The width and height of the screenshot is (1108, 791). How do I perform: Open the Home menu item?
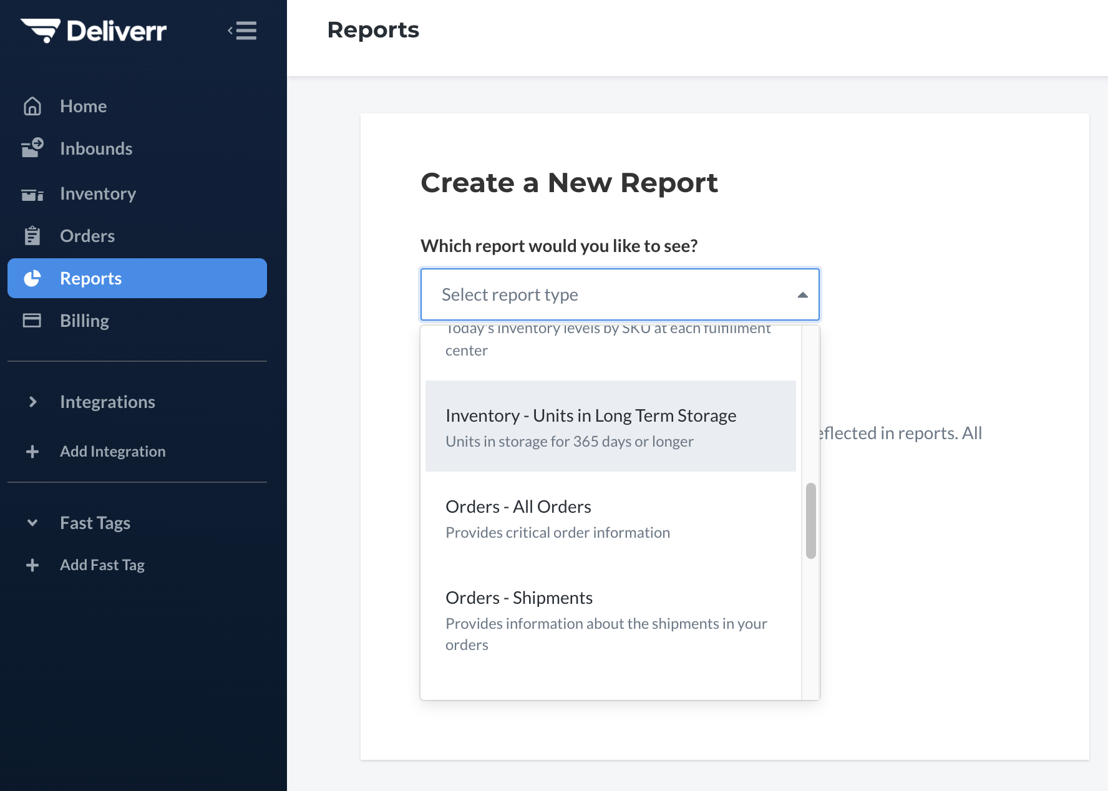click(137, 106)
